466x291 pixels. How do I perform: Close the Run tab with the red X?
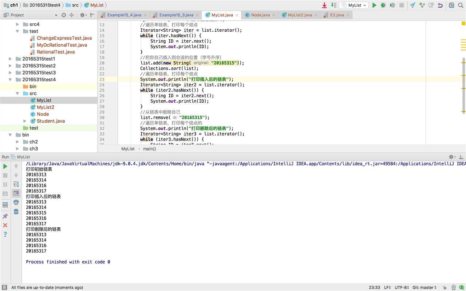coord(5,225)
